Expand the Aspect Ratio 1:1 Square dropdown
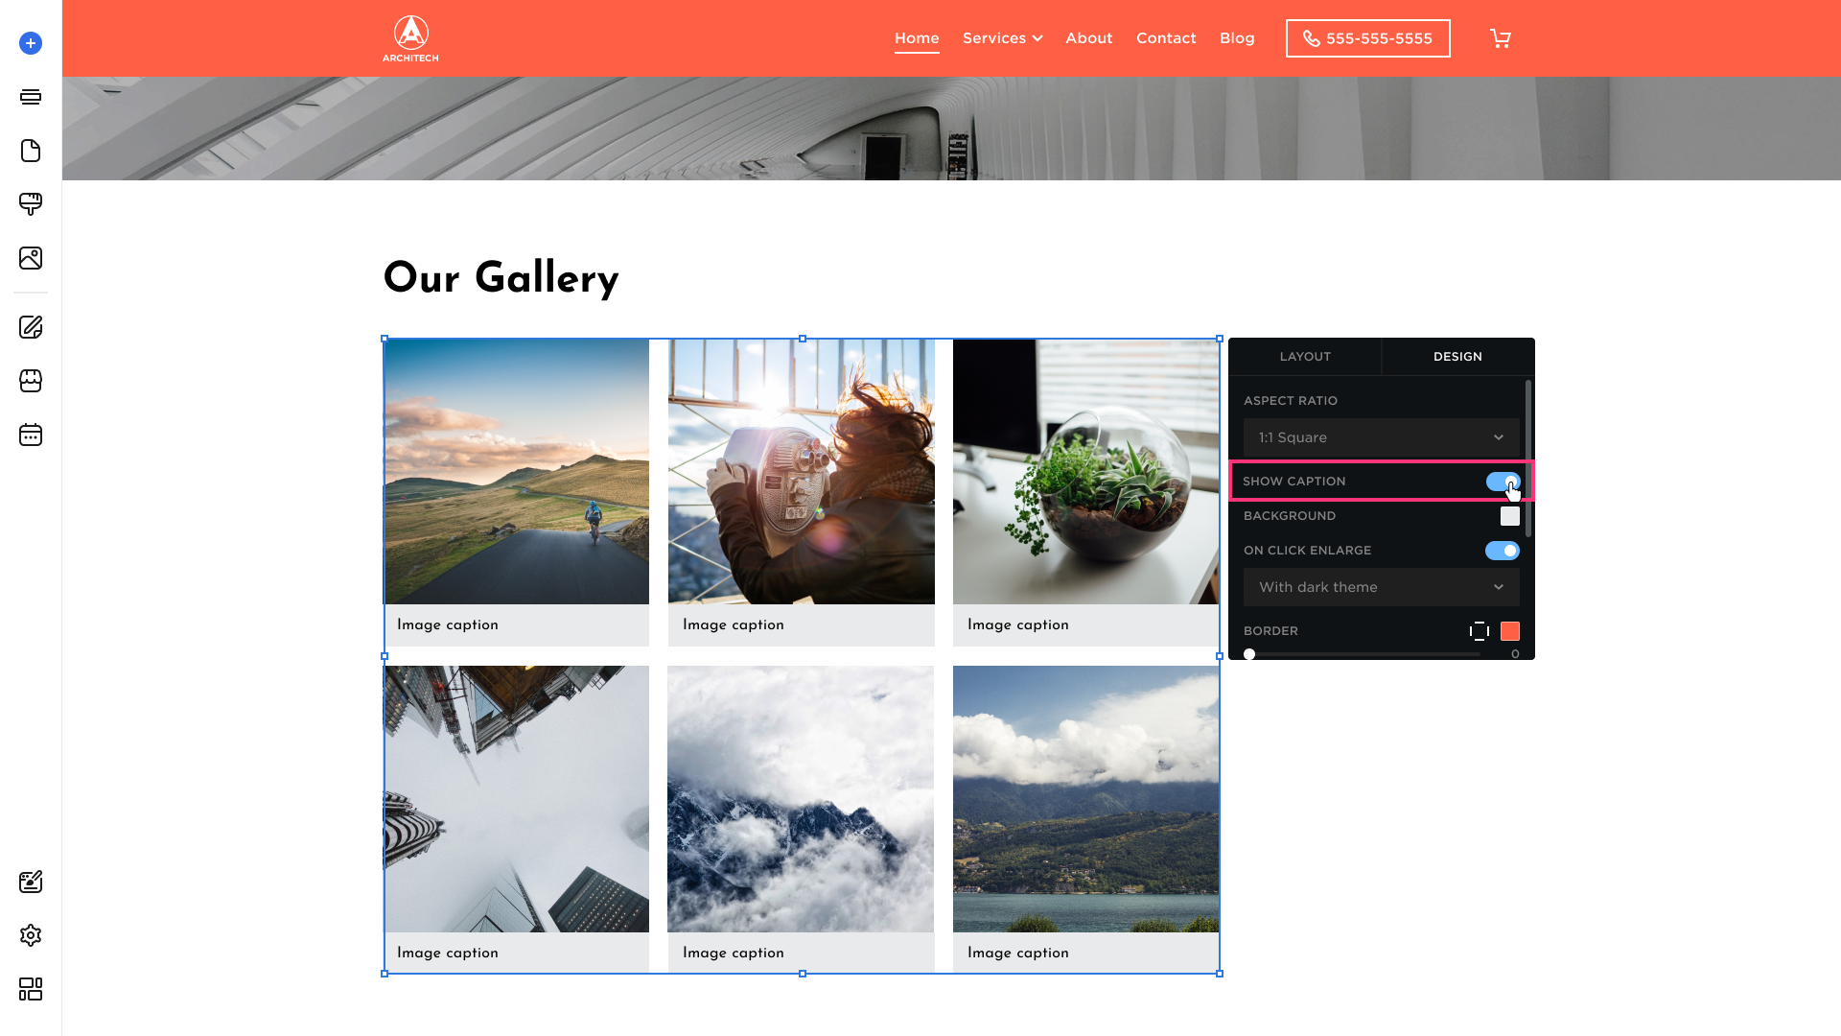The height and width of the screenshot is (1036, 1841). pos(1382,437)
